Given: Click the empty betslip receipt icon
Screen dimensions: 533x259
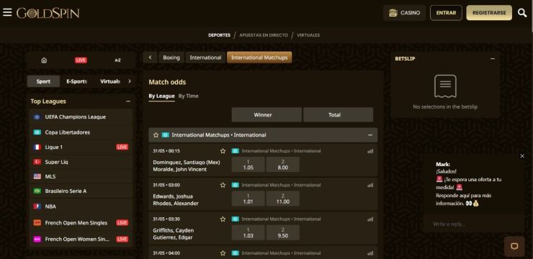Looking at the screenshot, I should 445,86.
